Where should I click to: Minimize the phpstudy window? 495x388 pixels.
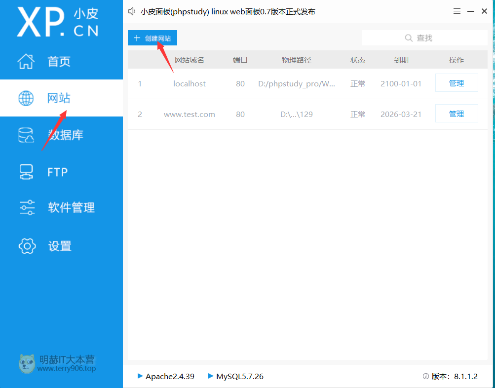coord(471,11)
